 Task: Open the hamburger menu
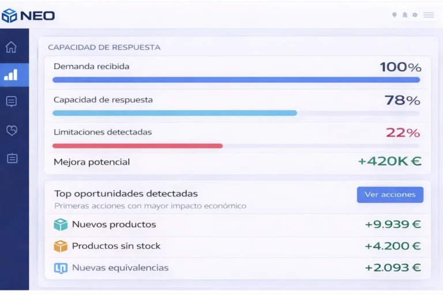(x=429, y=15)
